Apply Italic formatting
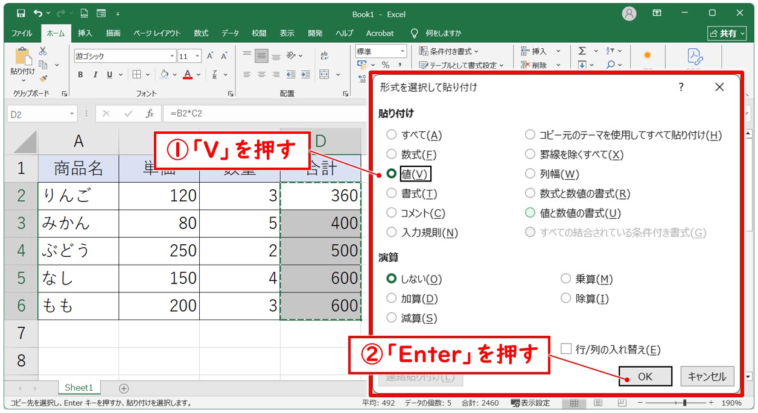The image size is (758, 413). point(95,75)
